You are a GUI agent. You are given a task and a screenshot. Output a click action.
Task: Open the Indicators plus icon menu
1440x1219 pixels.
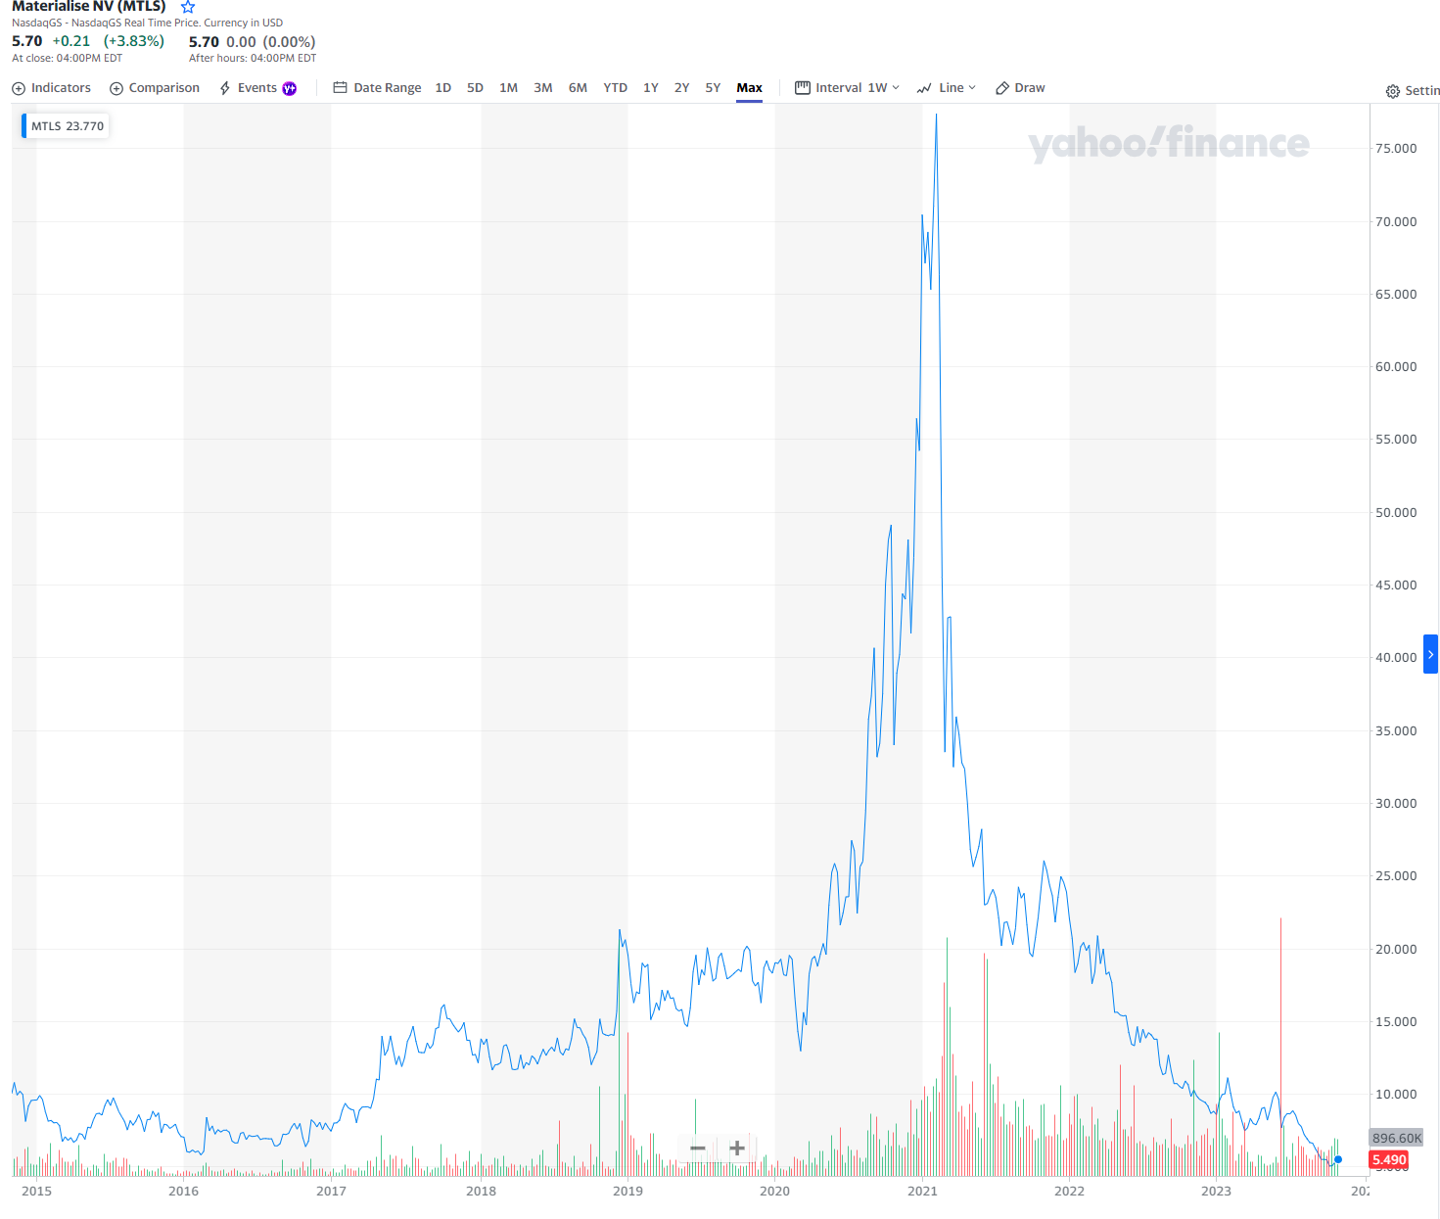[x=19, y=88]
